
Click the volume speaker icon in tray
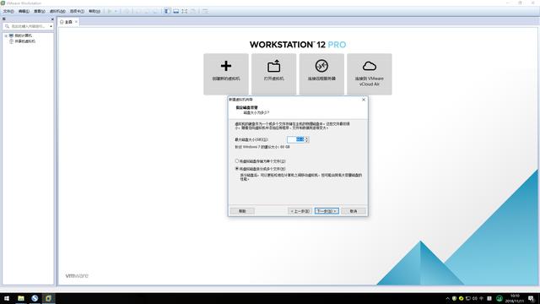point(475,298)
